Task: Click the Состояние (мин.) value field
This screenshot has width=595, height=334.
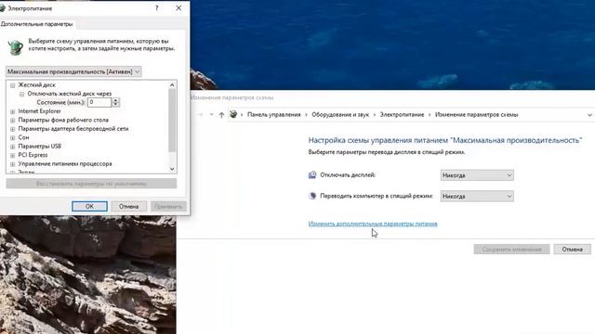Action: click(99, 102)
